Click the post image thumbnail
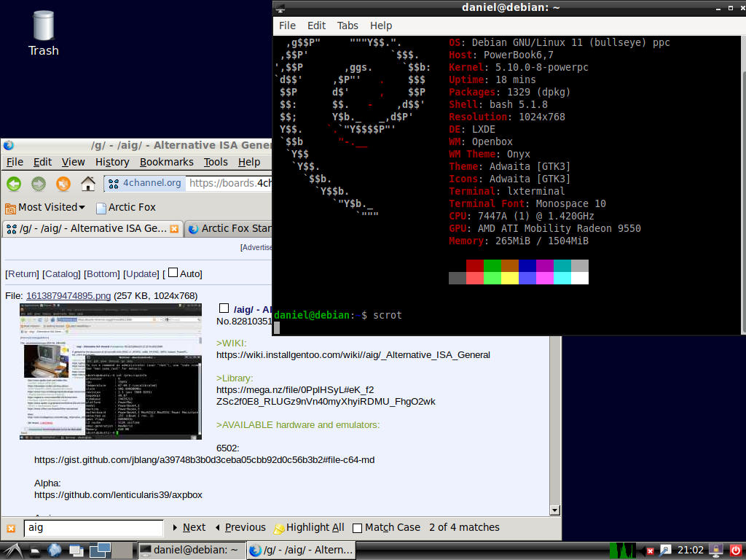Screen dimensions: 746x560 [111, 371]
